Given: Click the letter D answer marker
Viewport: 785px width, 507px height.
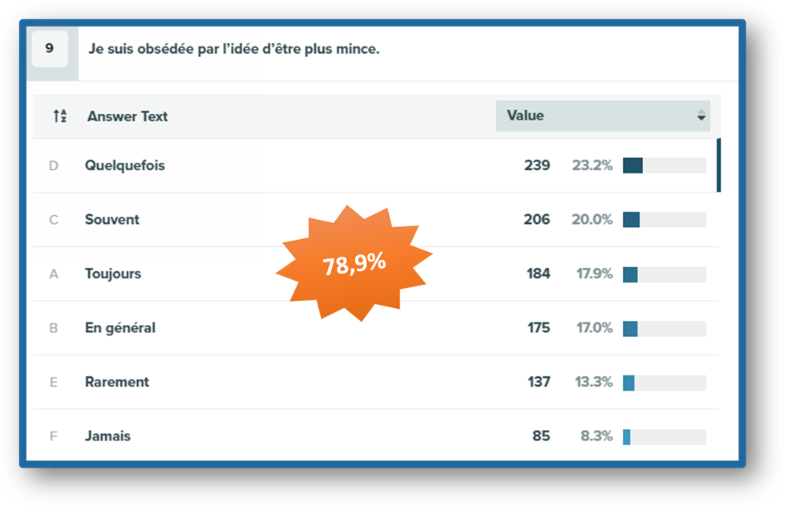Looking at the screenshot, I should (x=54, y=166).
